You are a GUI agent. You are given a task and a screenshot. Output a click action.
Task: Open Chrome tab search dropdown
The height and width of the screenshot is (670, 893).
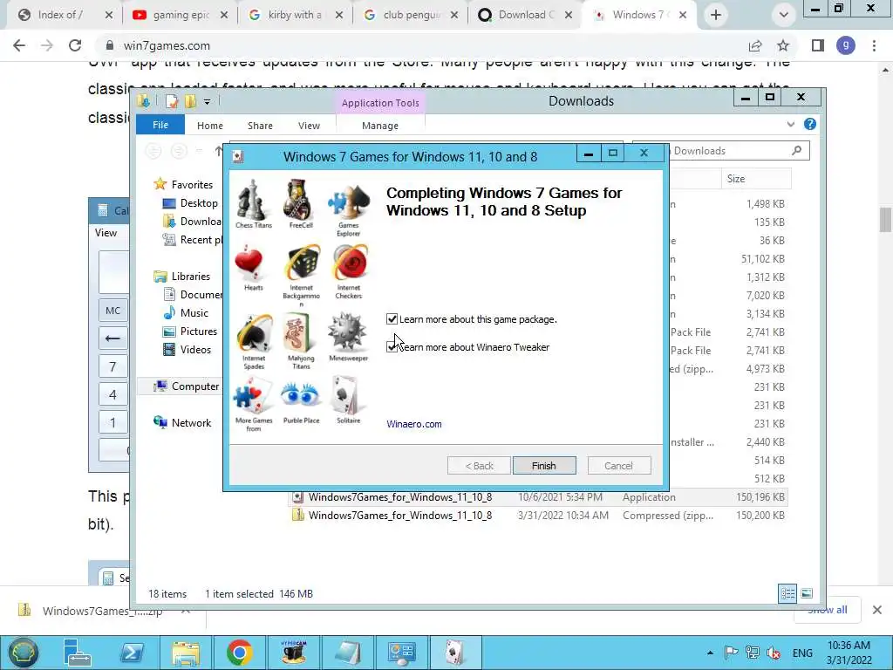[x=784, y=15]
